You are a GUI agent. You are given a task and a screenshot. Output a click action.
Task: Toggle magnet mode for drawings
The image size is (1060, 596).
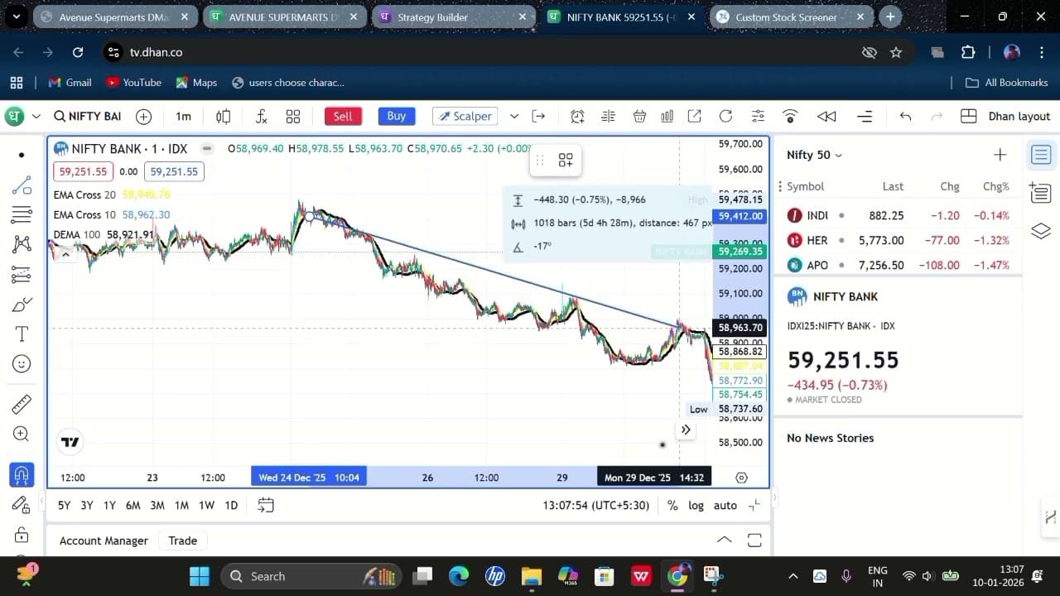click(x=22, y=475)
